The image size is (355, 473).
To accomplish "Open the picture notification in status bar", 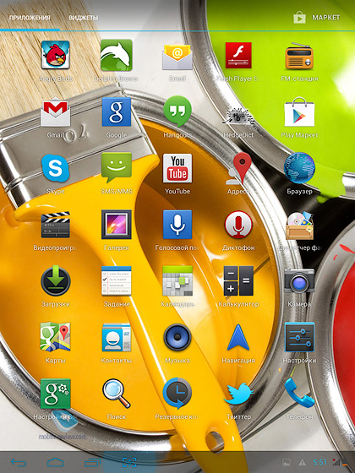I will (287, 462).
